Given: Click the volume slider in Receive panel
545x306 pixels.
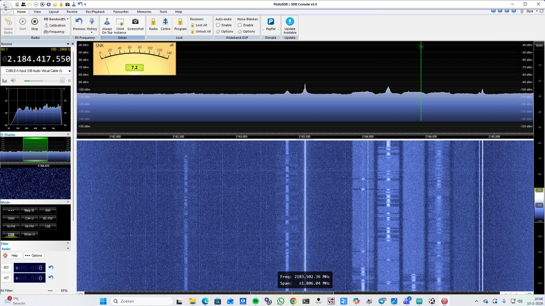Looking at the screenshot, I should (43, 81).
